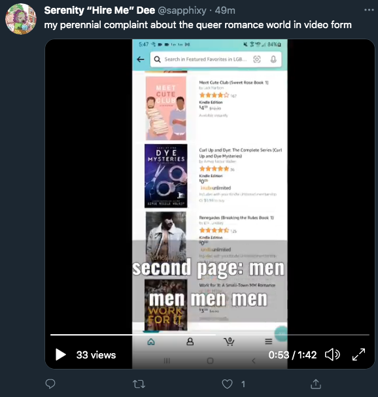The height and width of the screenshot is (397, 378).
Task: Reply to the tweet using the comment icon
Action: tap(50, 384)
